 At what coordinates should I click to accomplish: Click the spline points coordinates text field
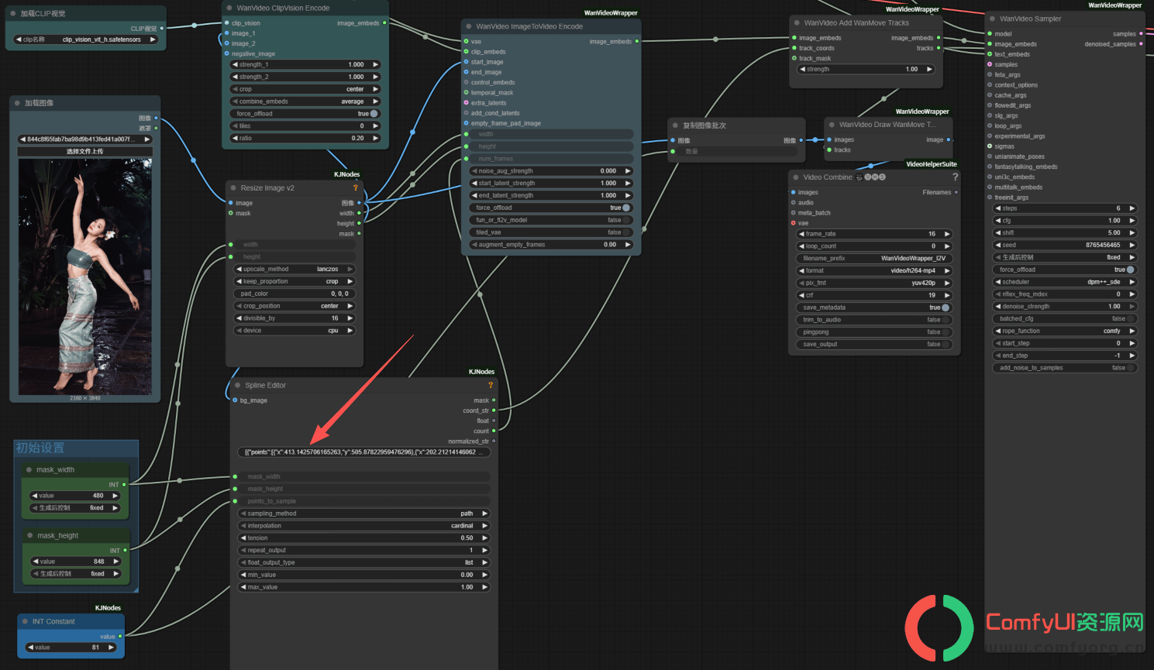pyautogui.click(x=363, y=452)
